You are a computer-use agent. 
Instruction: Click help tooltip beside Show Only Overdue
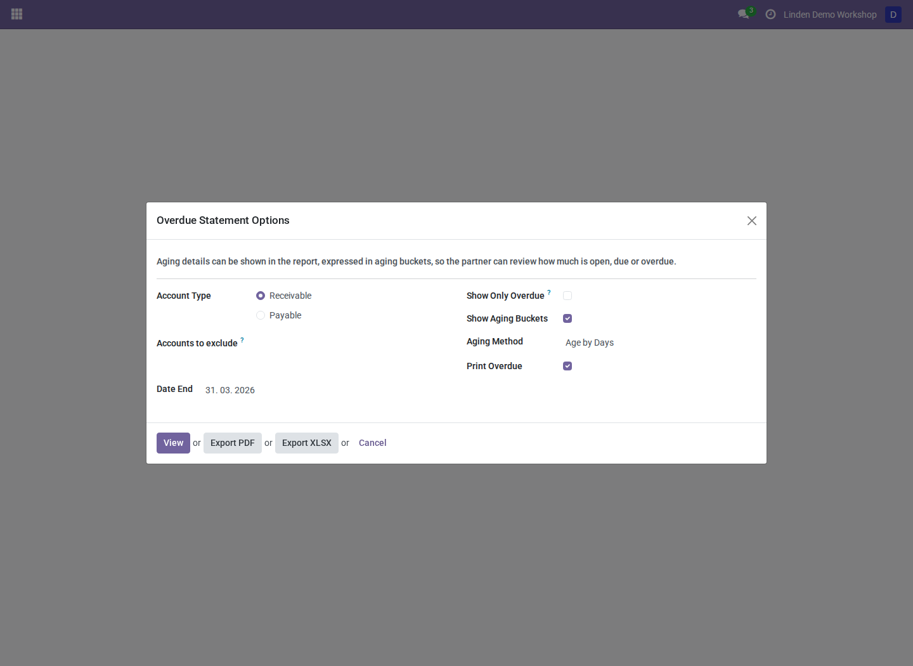coord(549,292)
